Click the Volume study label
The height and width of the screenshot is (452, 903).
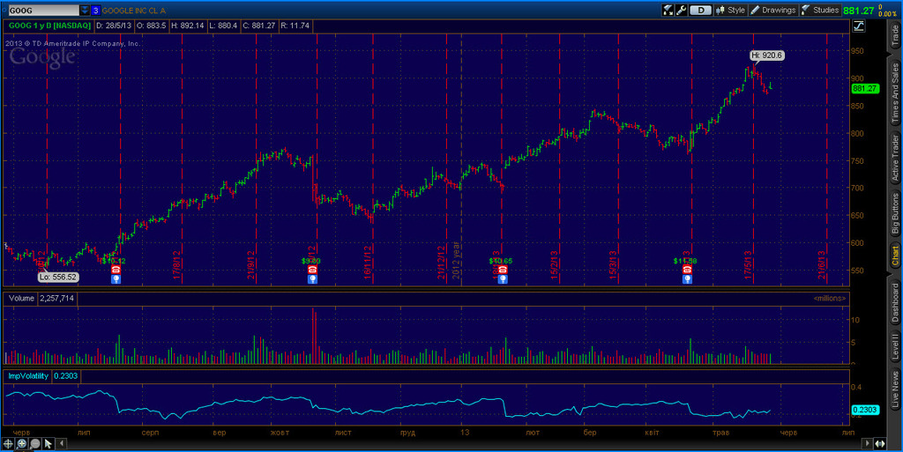tap(21, 299)
